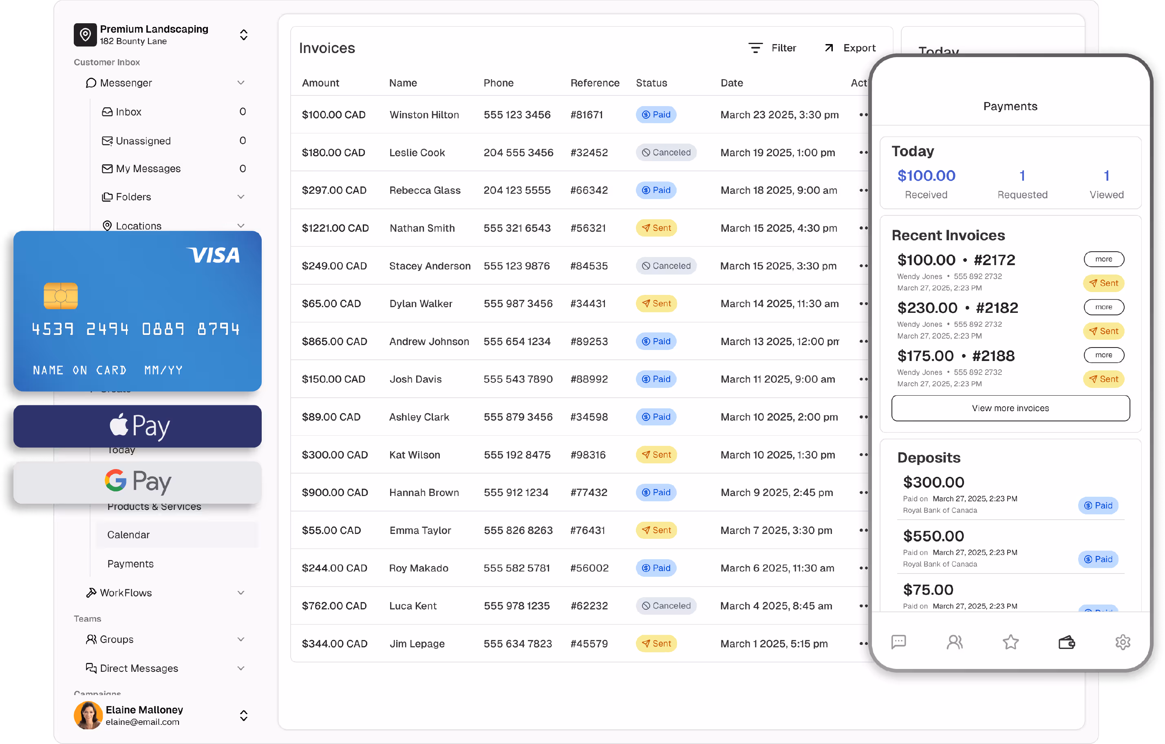Click Elaine Malloney's profile avatar

88,716
